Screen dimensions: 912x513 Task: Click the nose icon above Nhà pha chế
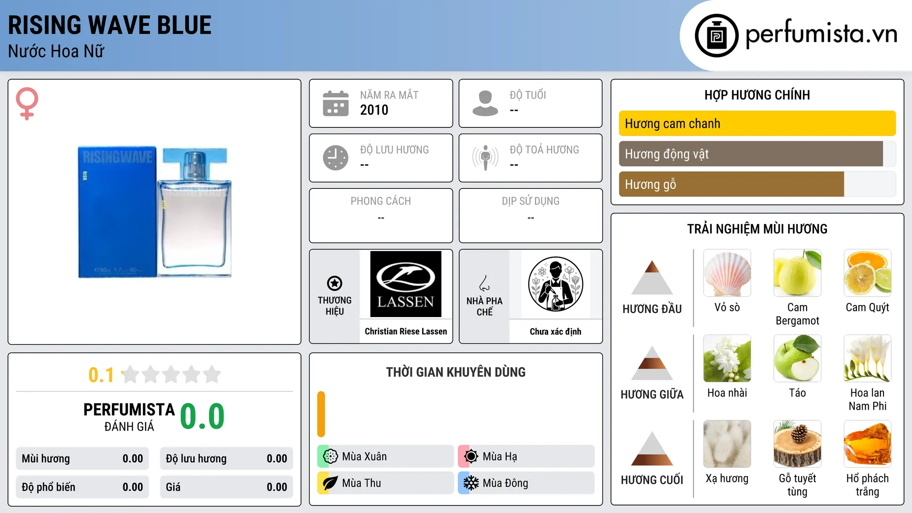(x=484, y=283)
